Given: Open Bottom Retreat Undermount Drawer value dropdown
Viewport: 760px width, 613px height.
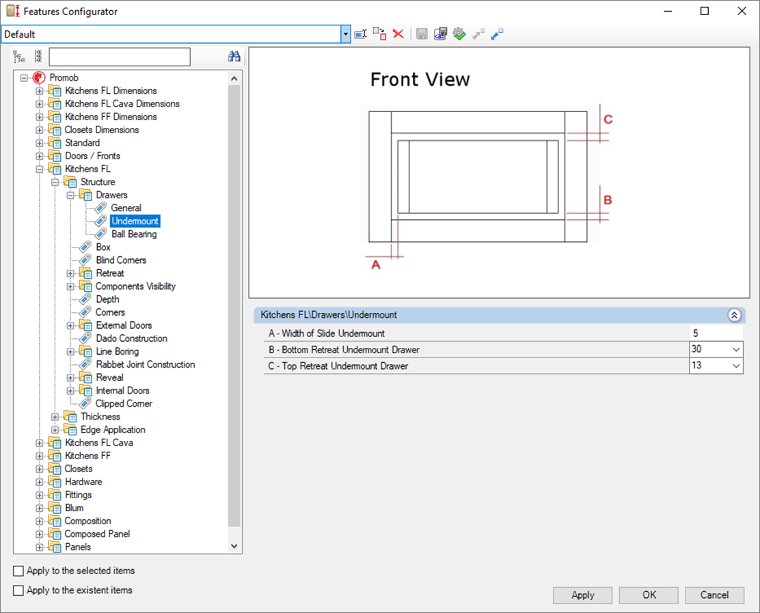Looking at the screenshot, I should tap(736, 350).
